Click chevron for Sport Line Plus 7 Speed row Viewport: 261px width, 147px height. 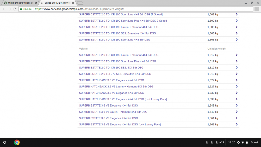point(236,21)
